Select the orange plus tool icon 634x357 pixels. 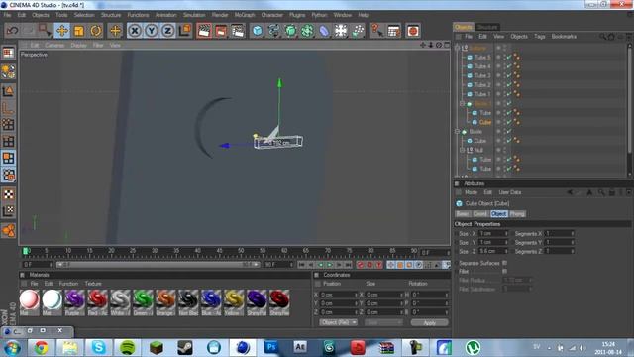[x=115, y=31]
